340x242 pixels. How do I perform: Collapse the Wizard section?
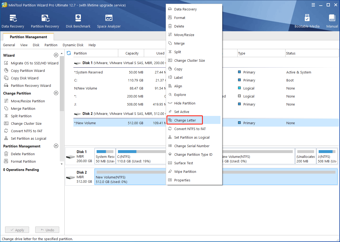(x=56, y=55)
